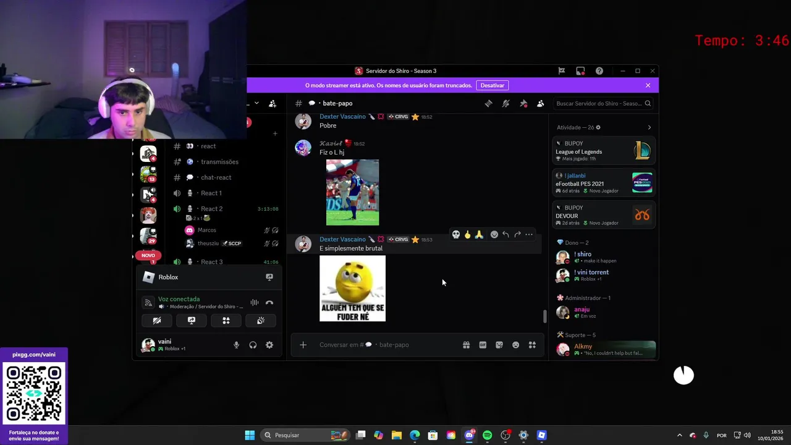Viewport: 791px width, 445px height.
Task: Forward Dexter's message with the forward arrow
Action: (x=517, y=234)
